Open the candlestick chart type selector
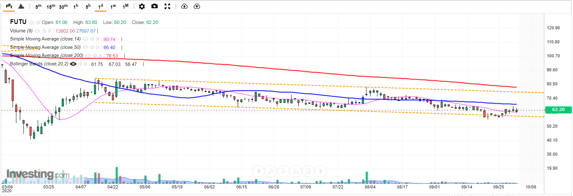Viewport: 573px width, 196px height. 9,6
